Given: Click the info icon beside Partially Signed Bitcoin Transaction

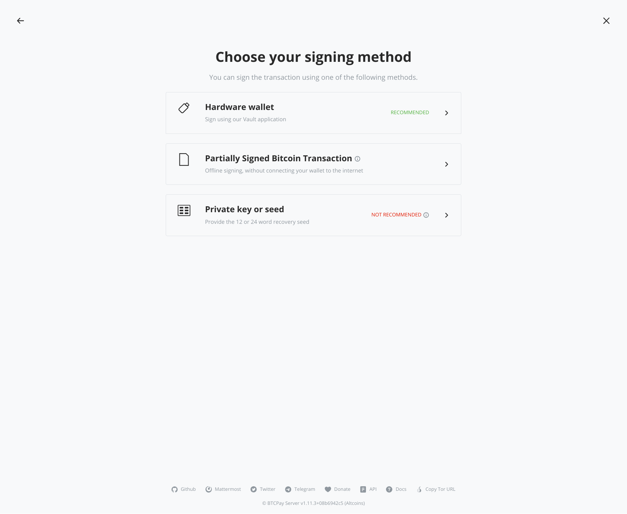Looking at the screenshot, I should (357, 159).
